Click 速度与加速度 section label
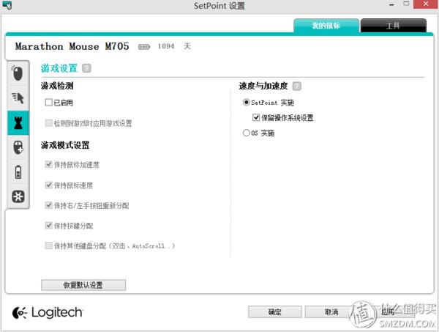This screenshot has height=332, width=439. [x=263, y=86]
